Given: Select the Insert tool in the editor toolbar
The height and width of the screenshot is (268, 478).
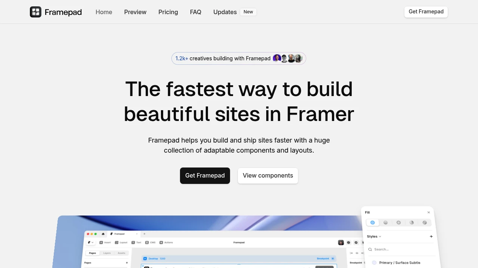Looking at the screenshot, I should [x=106, y=242].
